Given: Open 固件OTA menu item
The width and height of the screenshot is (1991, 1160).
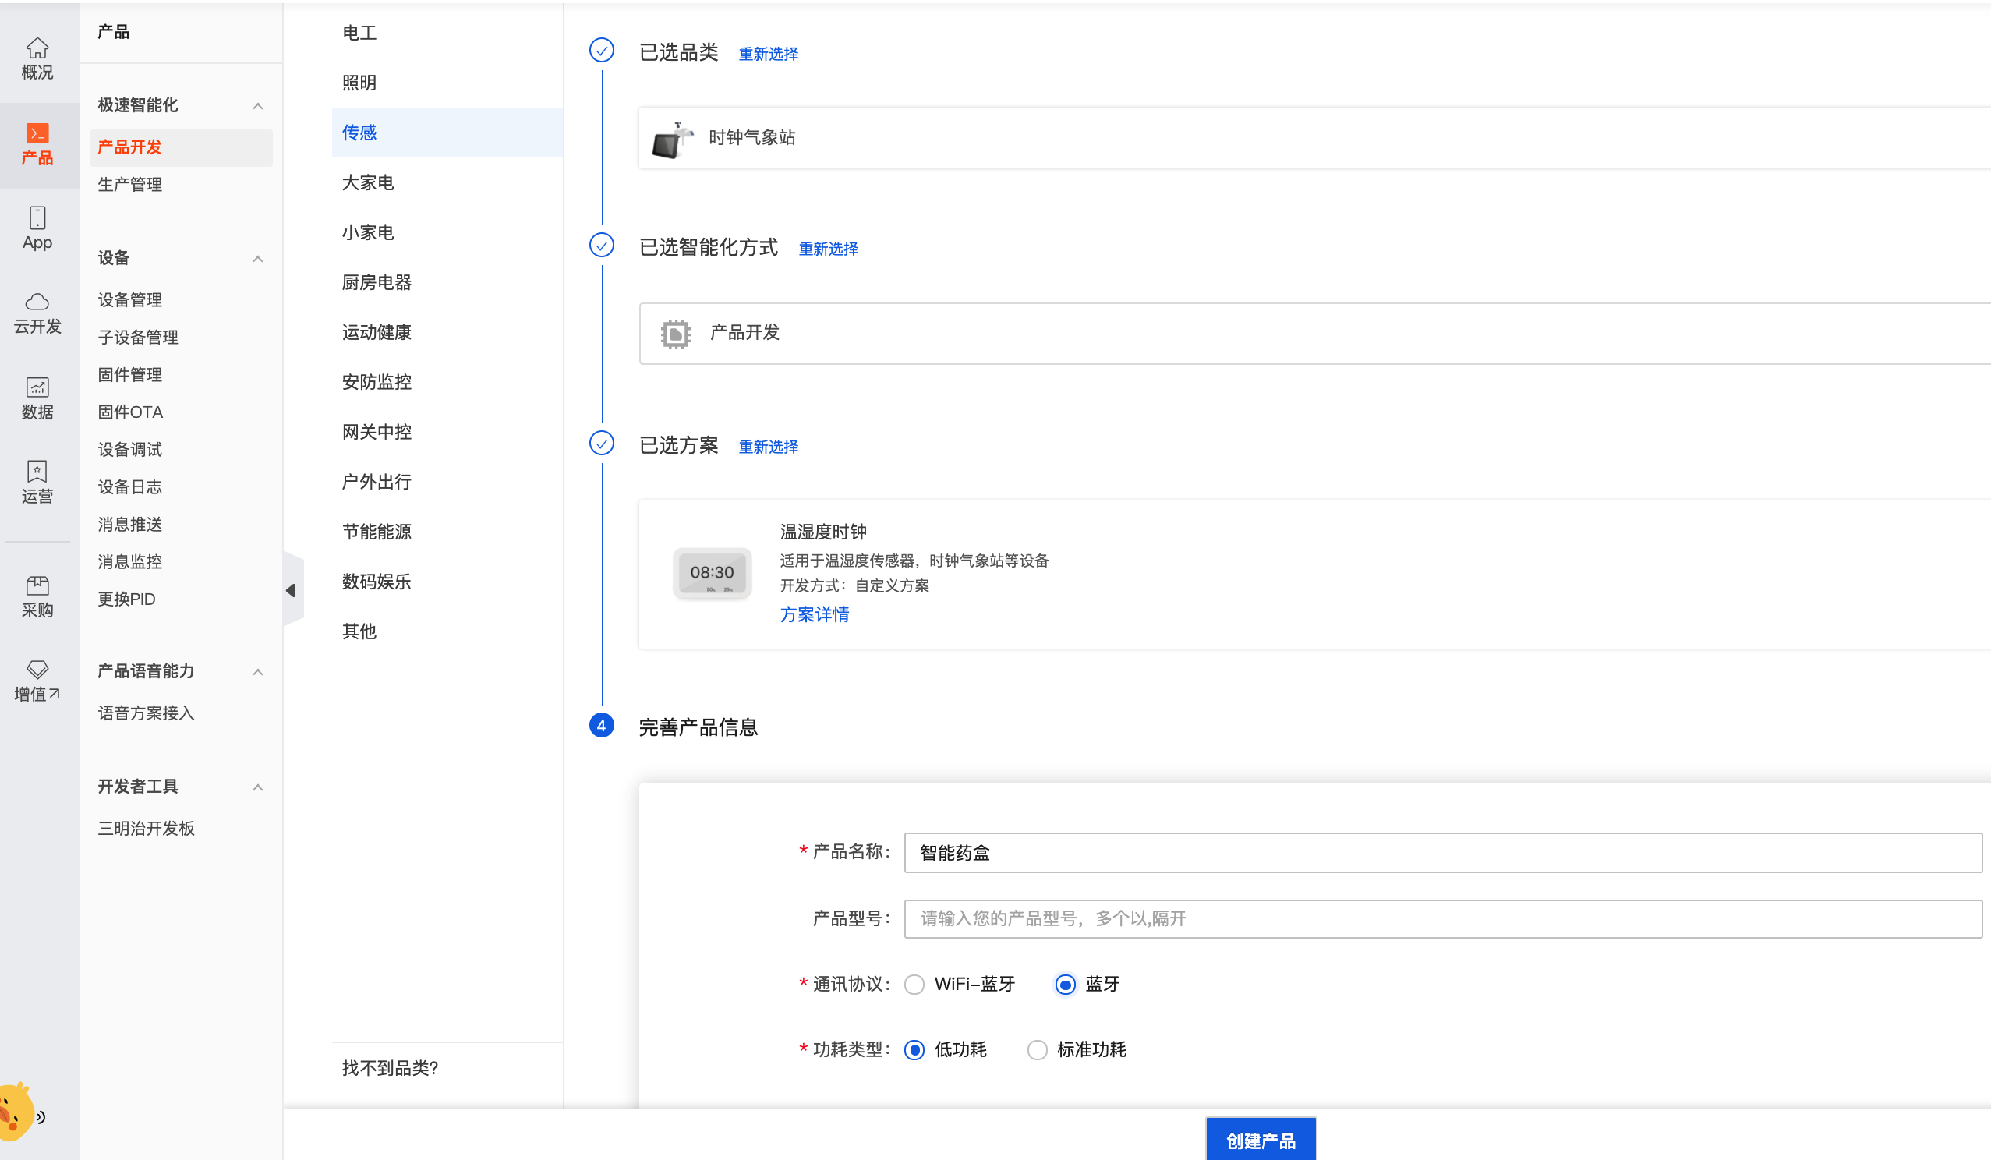Looking at the screenshot, I should [x=130, y=412].
